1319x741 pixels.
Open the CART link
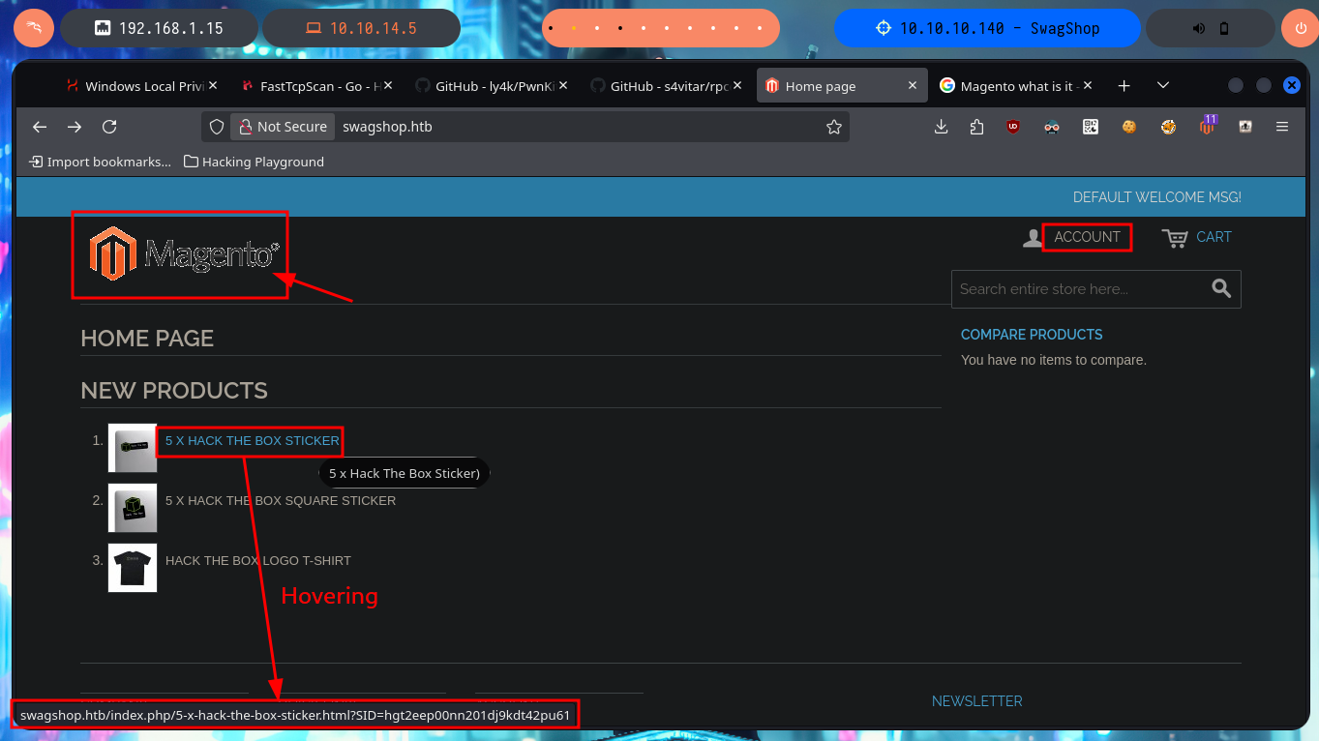tap(1197, 237)
